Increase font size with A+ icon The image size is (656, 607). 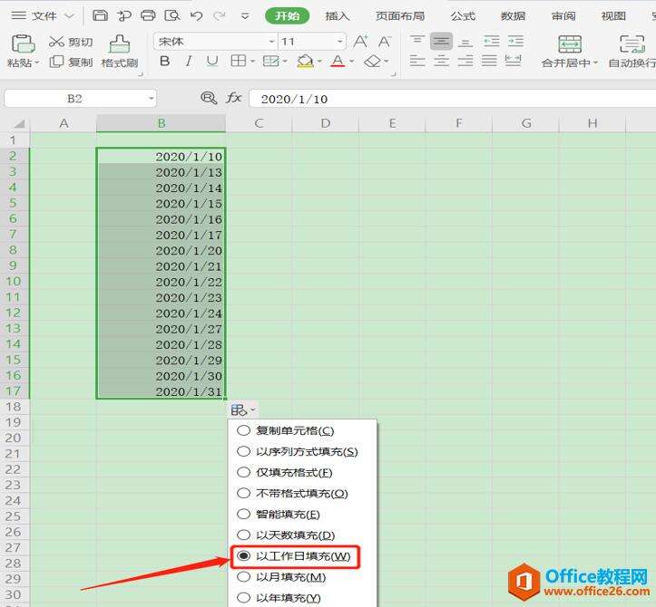click(x=360, y=42)
